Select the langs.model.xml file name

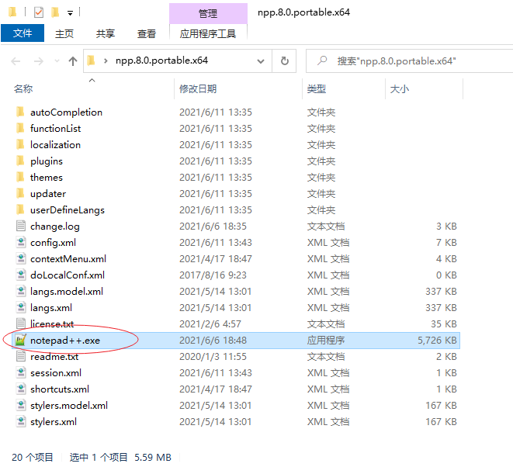[67, 292]
